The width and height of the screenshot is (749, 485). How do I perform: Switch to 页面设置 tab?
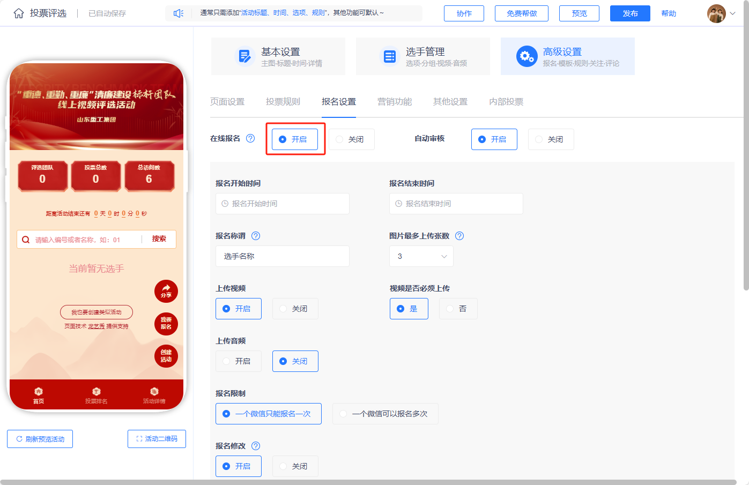click(x=227, y=102)
